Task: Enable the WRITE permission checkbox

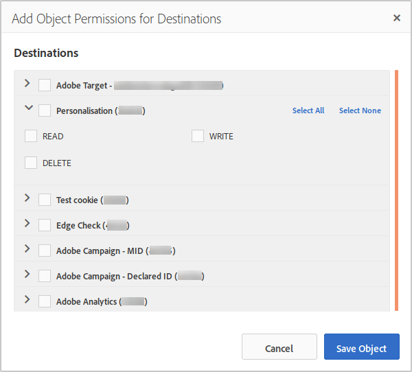Action: pyautogui.click(x=198, y=136)
